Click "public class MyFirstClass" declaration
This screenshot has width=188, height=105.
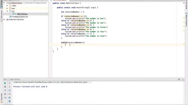coord(66,3)
